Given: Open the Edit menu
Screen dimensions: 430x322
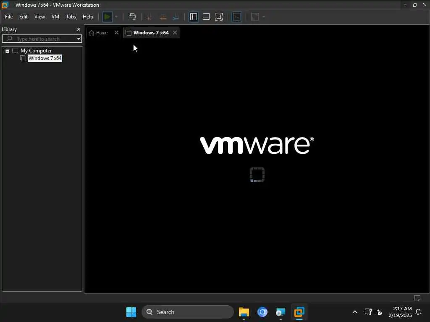Looking at the screenshot, I should point(24,17).
